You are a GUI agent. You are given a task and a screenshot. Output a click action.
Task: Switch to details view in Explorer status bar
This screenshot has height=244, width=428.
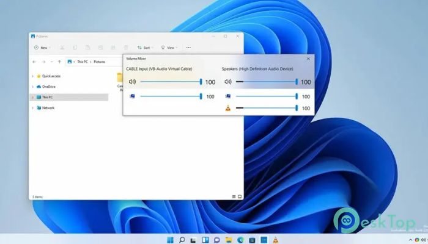234,196
